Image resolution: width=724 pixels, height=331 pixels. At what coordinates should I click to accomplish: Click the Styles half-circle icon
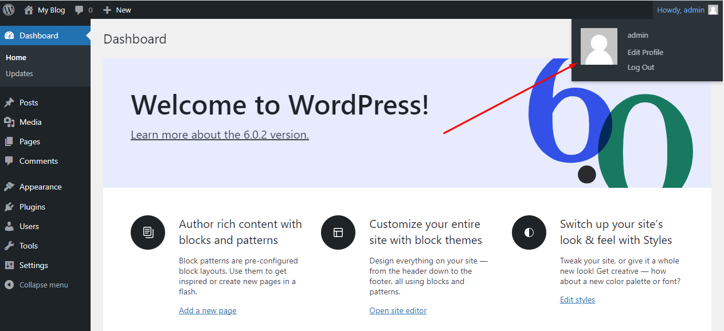tap(529, 233)
